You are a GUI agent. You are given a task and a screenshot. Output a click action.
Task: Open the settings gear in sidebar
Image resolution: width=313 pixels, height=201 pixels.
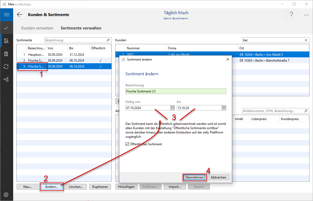pyautogui.click(x=6, y=195)
